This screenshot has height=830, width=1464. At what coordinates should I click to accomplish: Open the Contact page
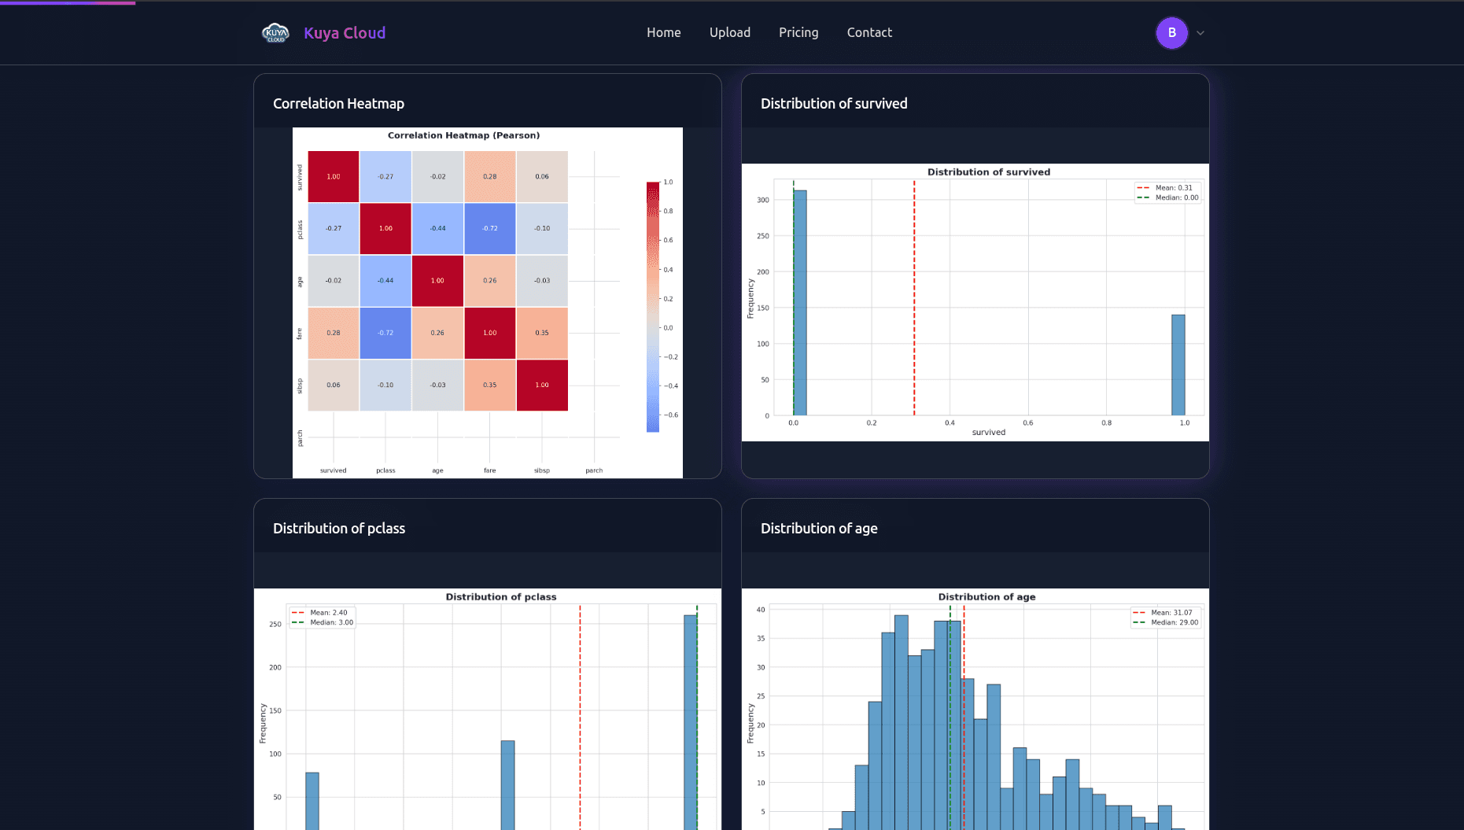868,32
